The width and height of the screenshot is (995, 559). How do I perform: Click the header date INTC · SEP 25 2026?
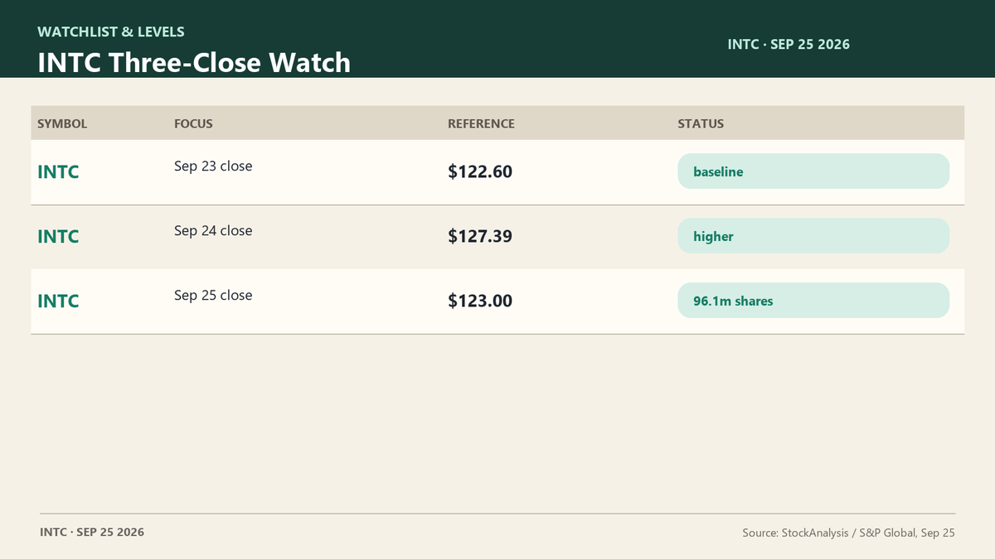point(789,44)
